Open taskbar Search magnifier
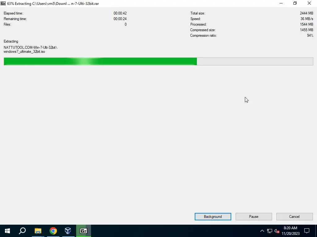317x237 pixels. pyautogui.click(x=22, y=231)
